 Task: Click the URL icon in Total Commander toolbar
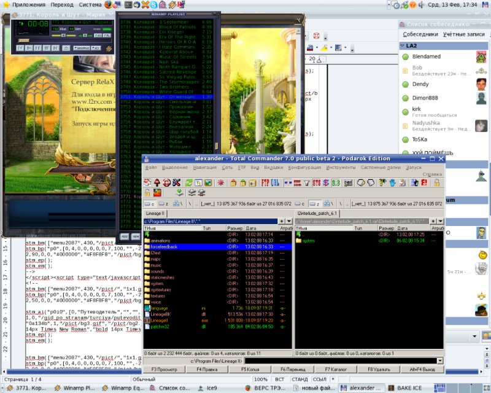276,182
